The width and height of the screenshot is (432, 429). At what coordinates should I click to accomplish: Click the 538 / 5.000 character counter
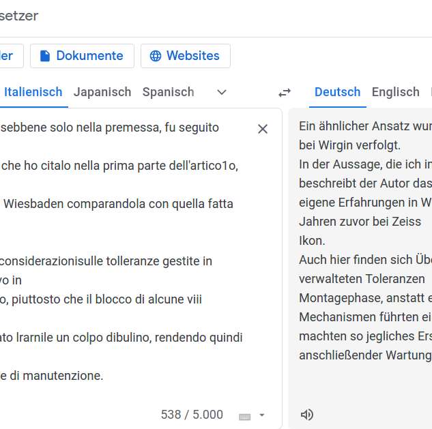(x=192, y=415)
